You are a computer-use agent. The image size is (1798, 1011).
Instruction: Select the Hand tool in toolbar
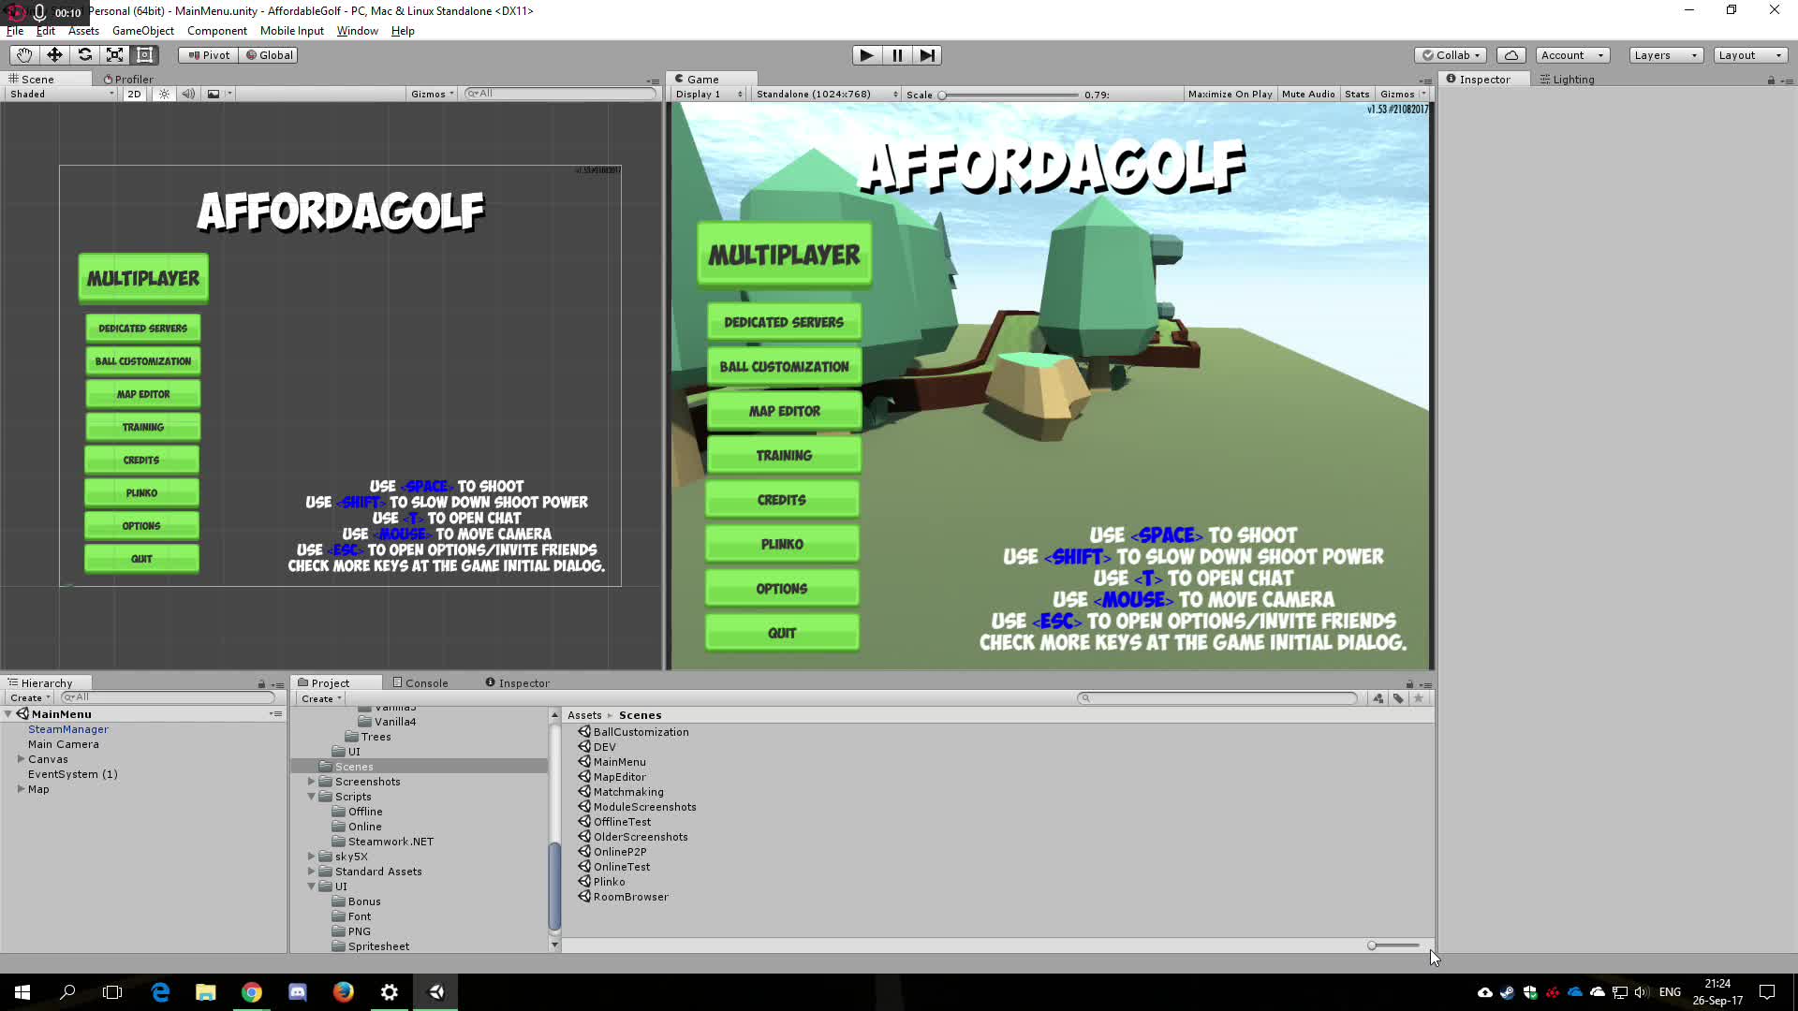pos(23,55)
